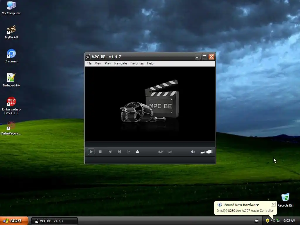
Task: Select the Embarcadero Dev-C++ desktop icon
Action: point(11,106)
